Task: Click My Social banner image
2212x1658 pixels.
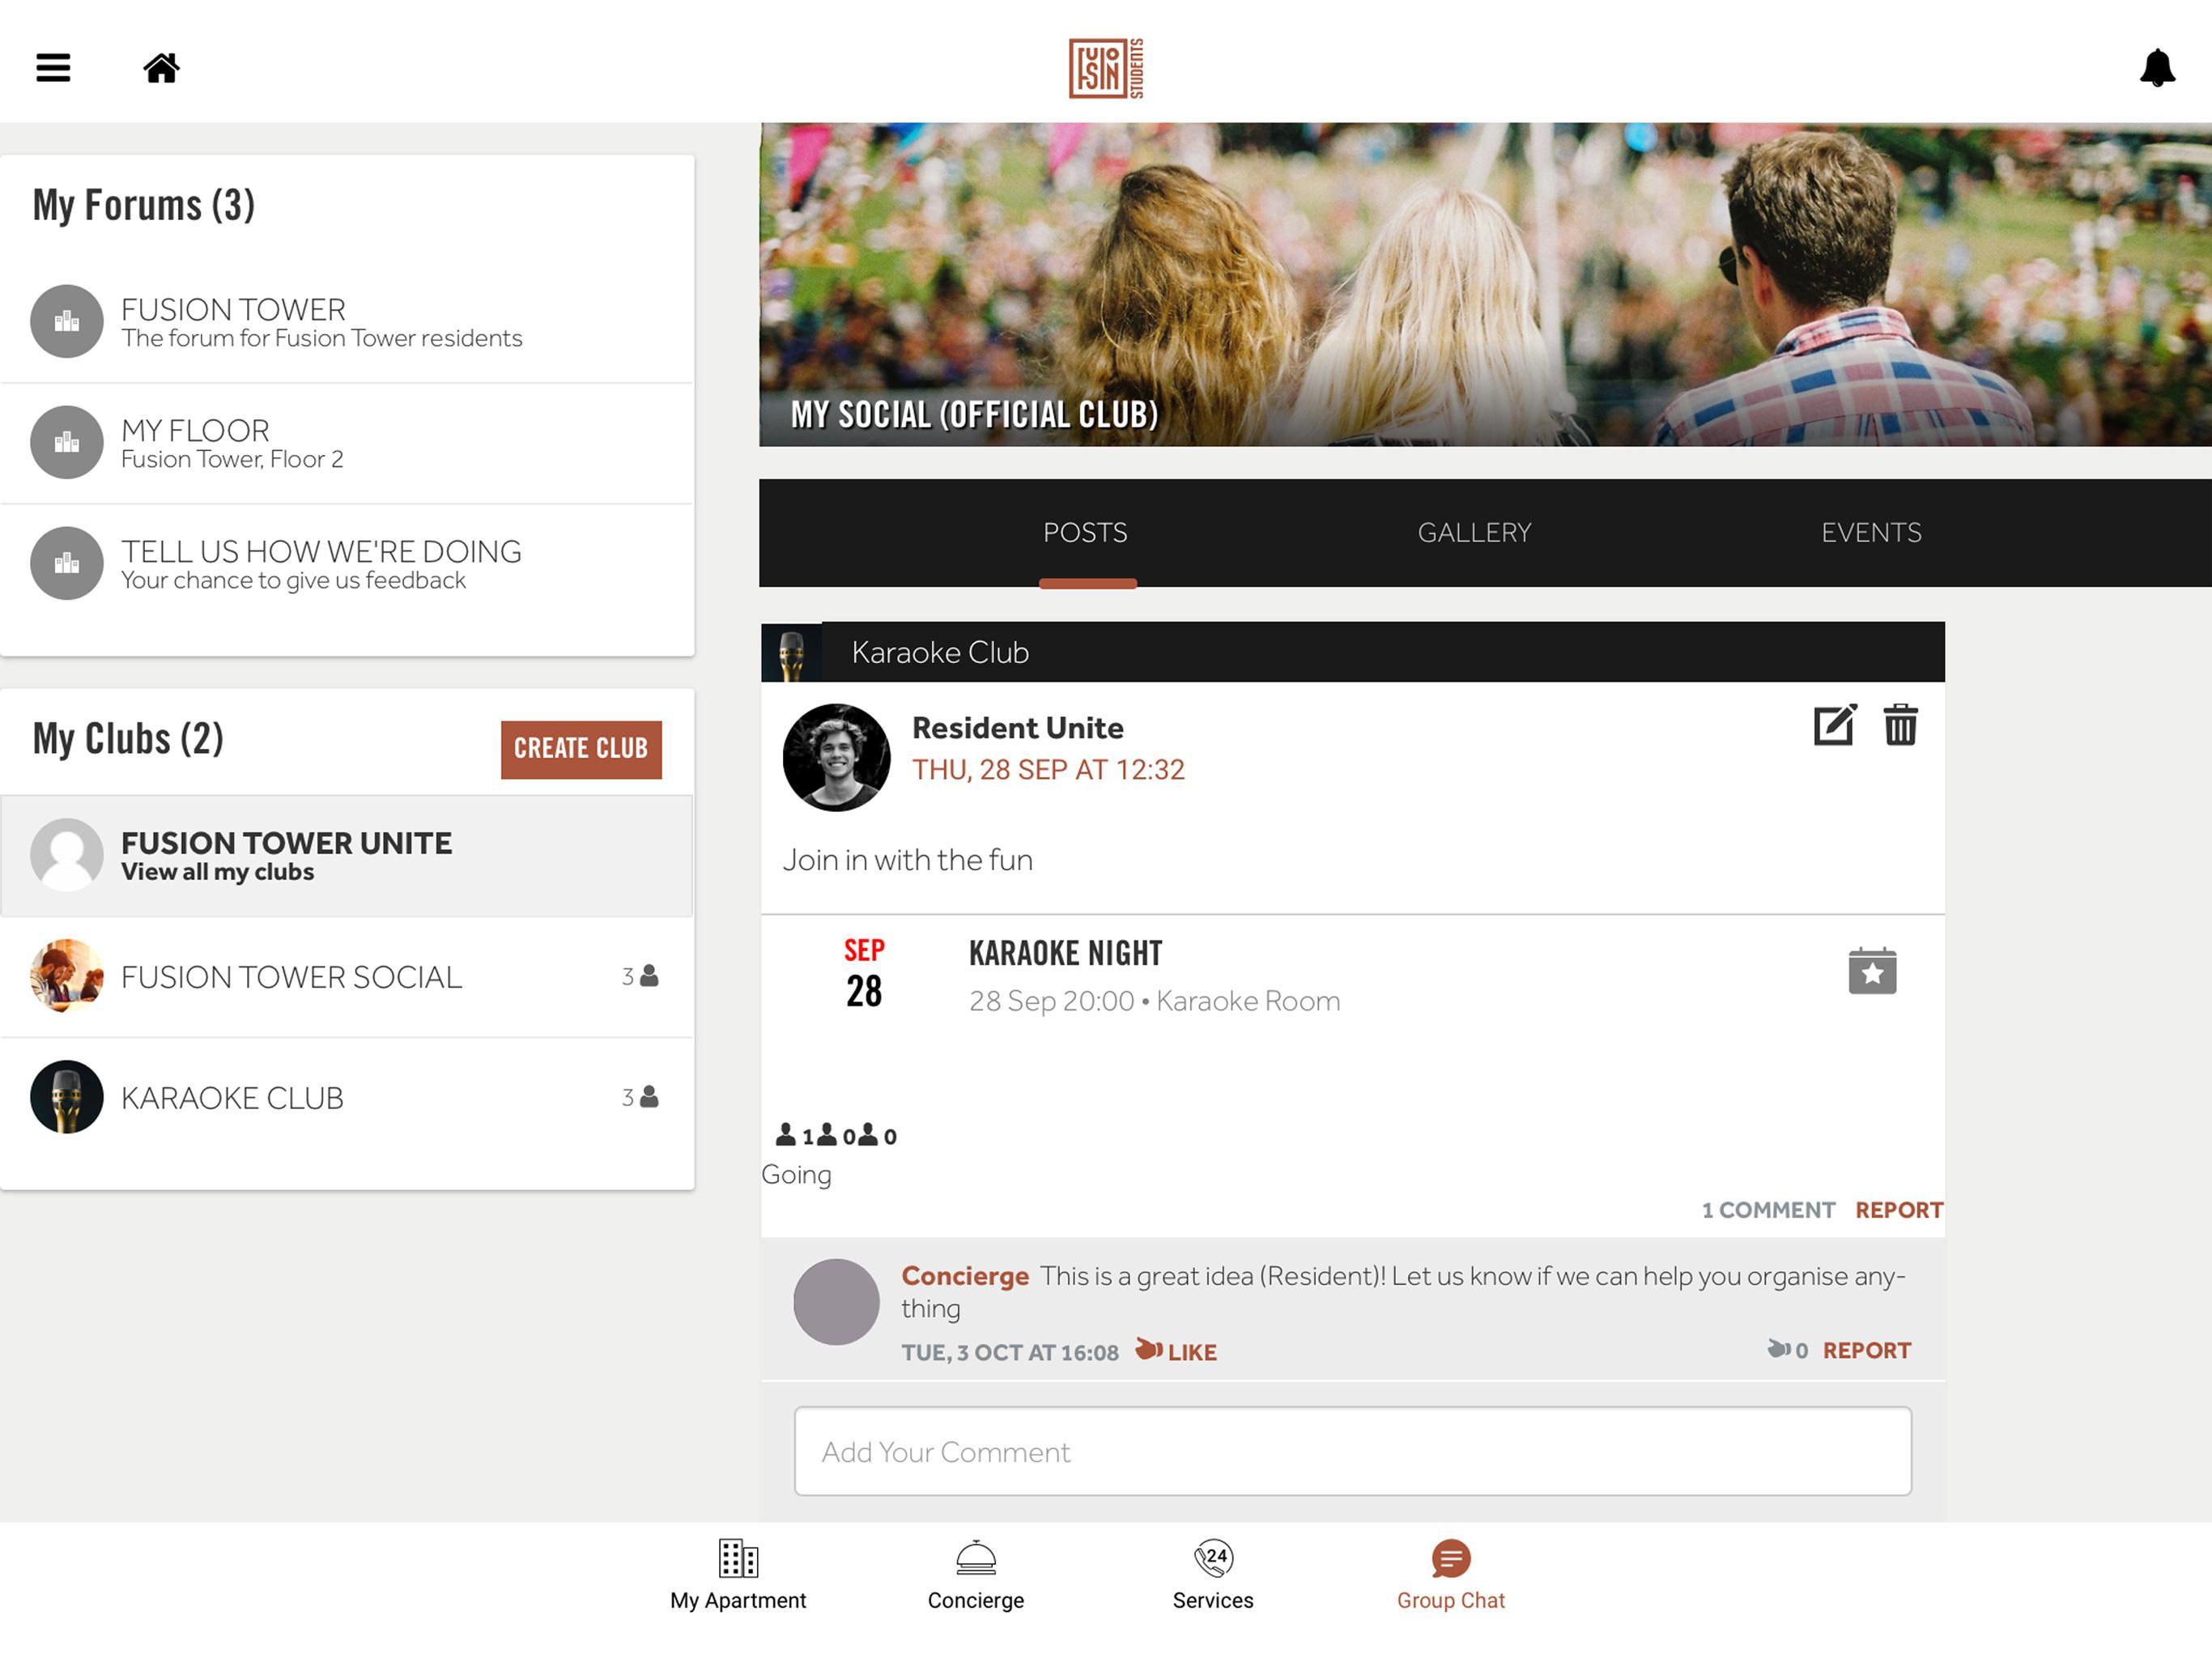Action: click(1485, 284)
